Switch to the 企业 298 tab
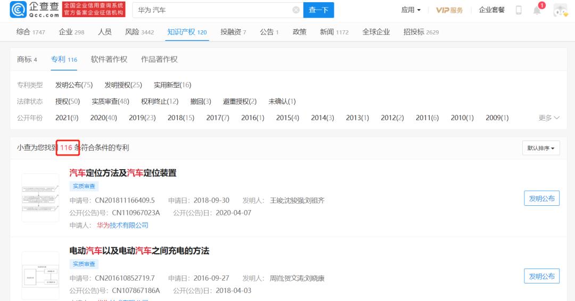 pyautogui.click(x=71, y=32)
